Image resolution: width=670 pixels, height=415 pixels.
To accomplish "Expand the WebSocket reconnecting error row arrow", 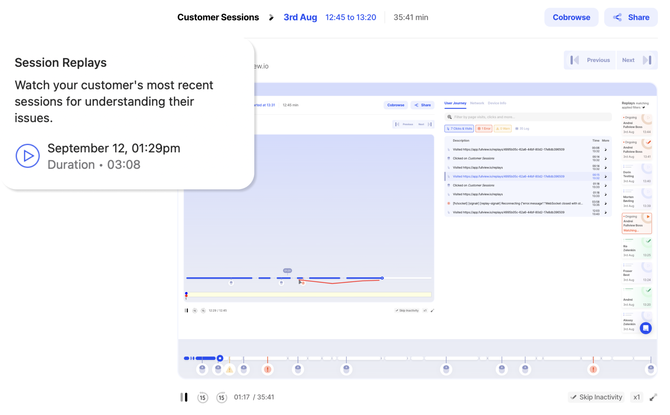I will pos(606,203).
